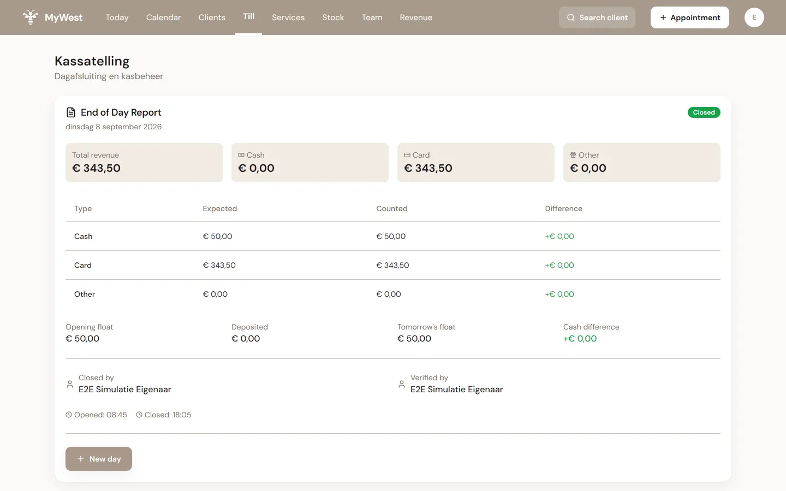
Task: Start a New day
Action: (99, 459)
